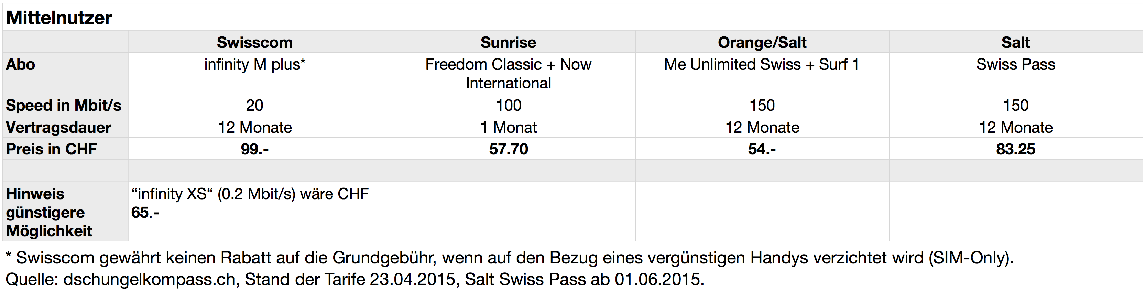Click the 1 Monat contract cell
1145x291 pixels.
509,128
